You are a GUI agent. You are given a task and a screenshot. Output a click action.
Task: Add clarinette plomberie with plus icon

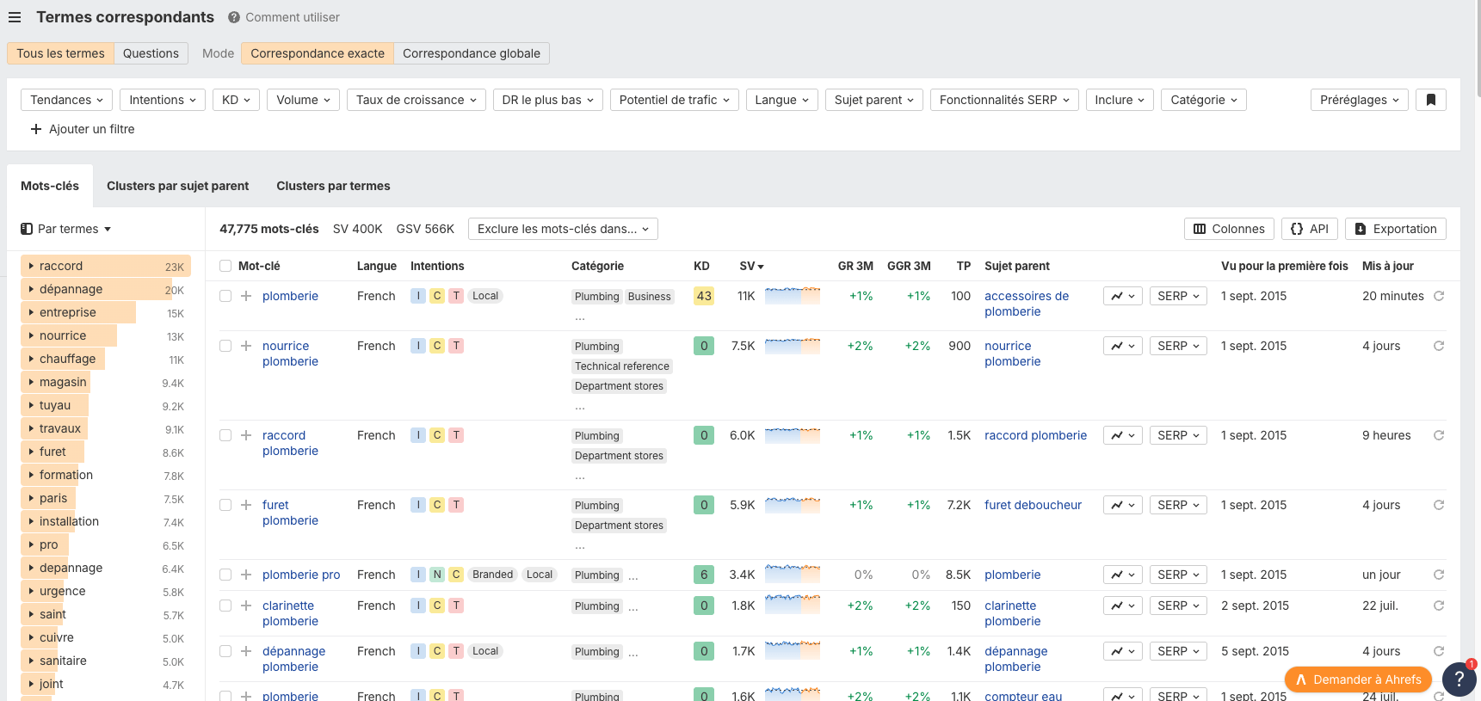246,606
